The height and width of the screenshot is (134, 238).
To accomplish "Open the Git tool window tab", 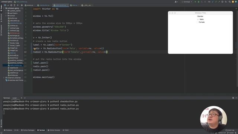I will click(16, 130).
